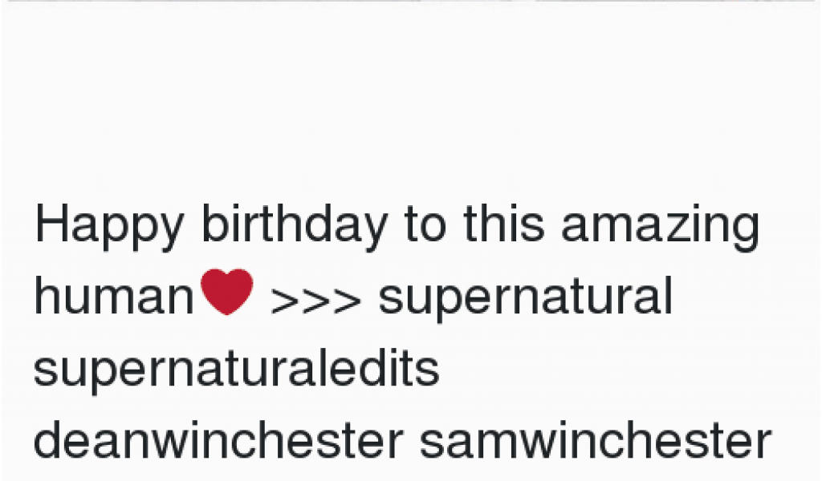
Task: Click the gap between deanwinchester and samwinchester
Action: point(412,440)
